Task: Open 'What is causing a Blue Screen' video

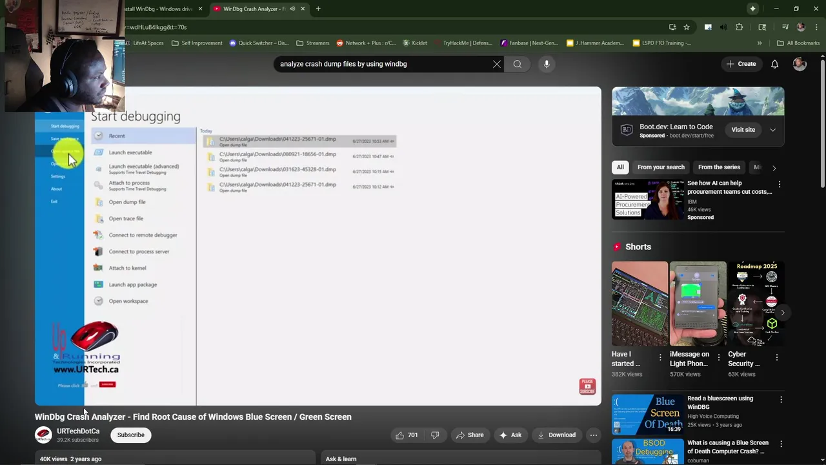Action: (728, 447)
